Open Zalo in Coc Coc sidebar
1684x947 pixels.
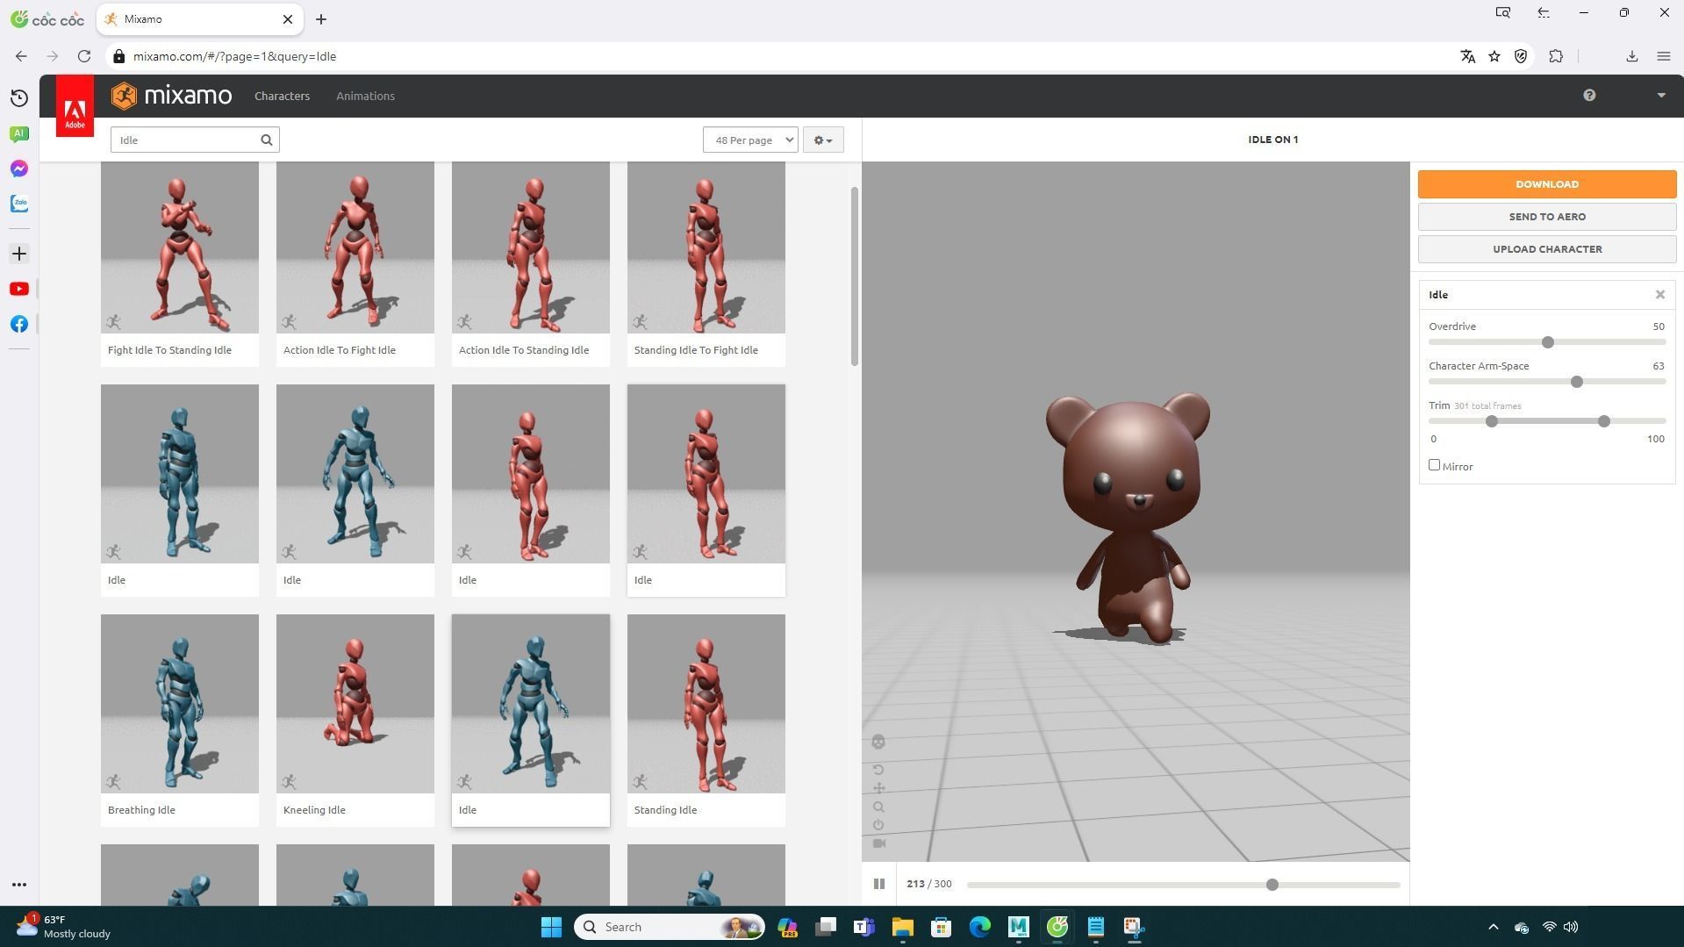click(19, 204)
